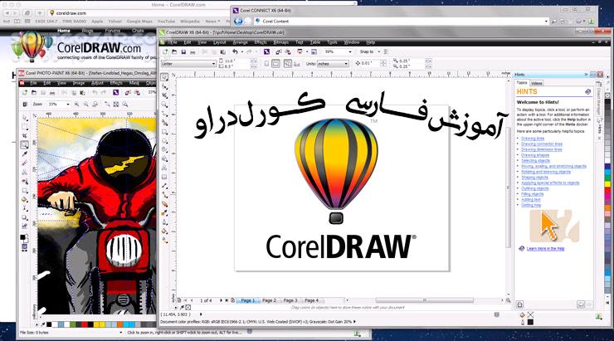
Task: Pick the yellow swatch in CorelDRAW color palette
Action: coord(607,183)
